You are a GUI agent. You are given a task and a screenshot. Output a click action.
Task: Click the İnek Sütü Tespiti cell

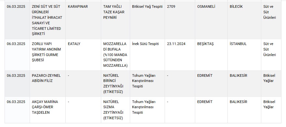147,55
